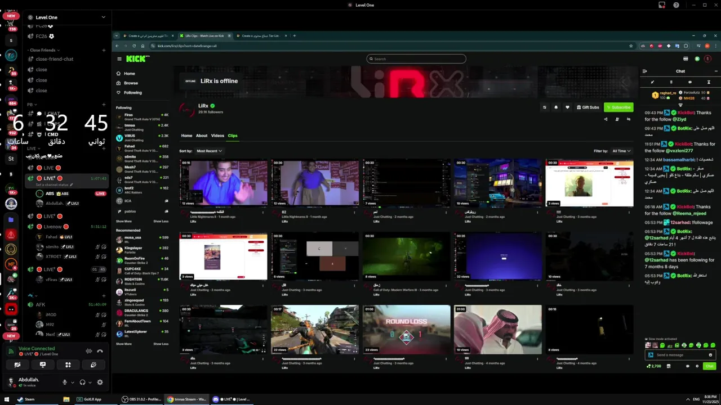This screenshot has height=405, width=721.
Task: Open OBS 31.0.2 from taskbar
Action: [x=142, y=399]
